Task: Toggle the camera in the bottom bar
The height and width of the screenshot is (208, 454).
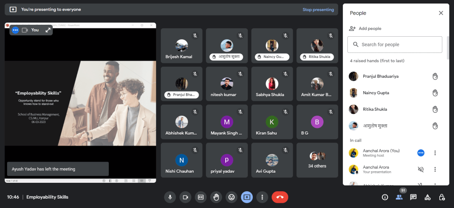Action: tap(185, 197)
